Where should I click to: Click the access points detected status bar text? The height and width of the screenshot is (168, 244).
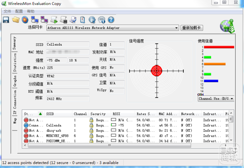(60, 163)
